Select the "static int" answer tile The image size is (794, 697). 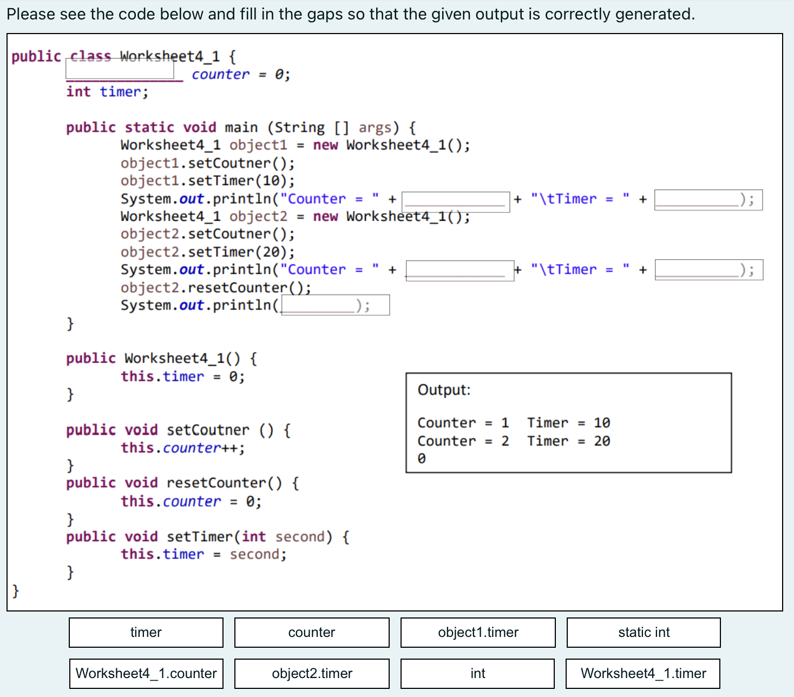[x=643, y=632]
